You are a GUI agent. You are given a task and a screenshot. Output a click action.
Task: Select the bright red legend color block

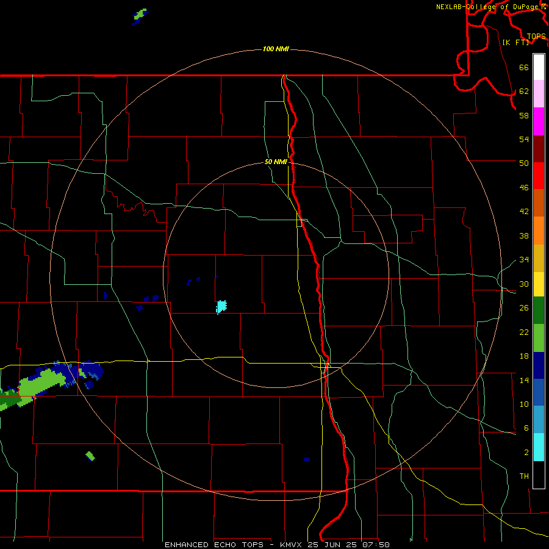click(539, 176)
